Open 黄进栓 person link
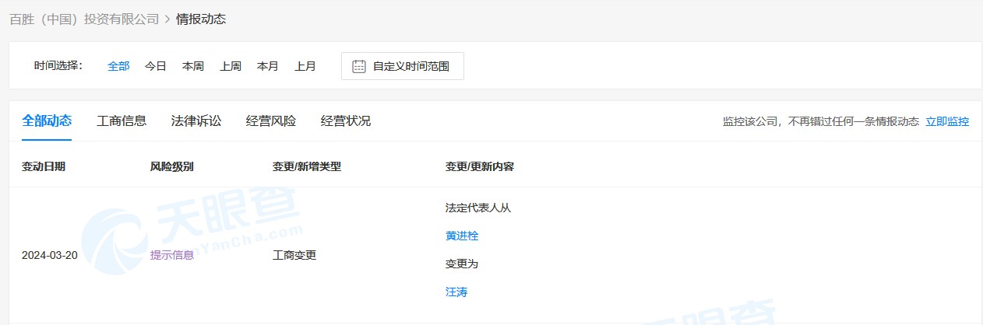 tap(462, 236)
